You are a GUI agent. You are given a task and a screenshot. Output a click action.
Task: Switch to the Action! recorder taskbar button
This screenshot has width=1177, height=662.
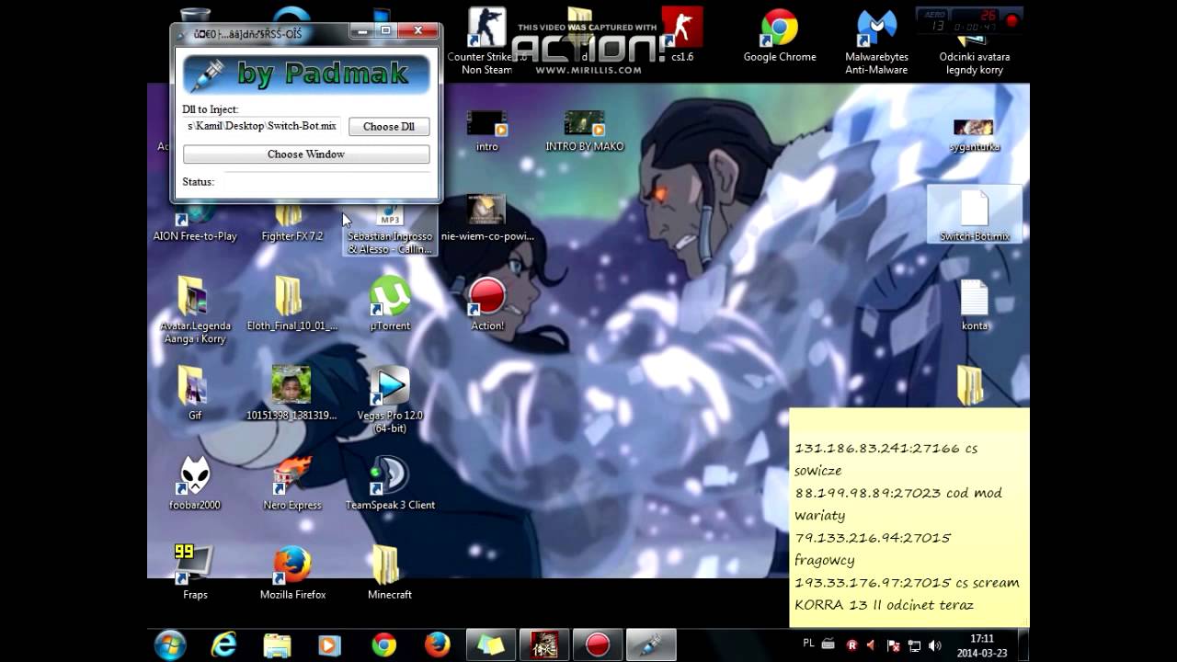point(598,645)
